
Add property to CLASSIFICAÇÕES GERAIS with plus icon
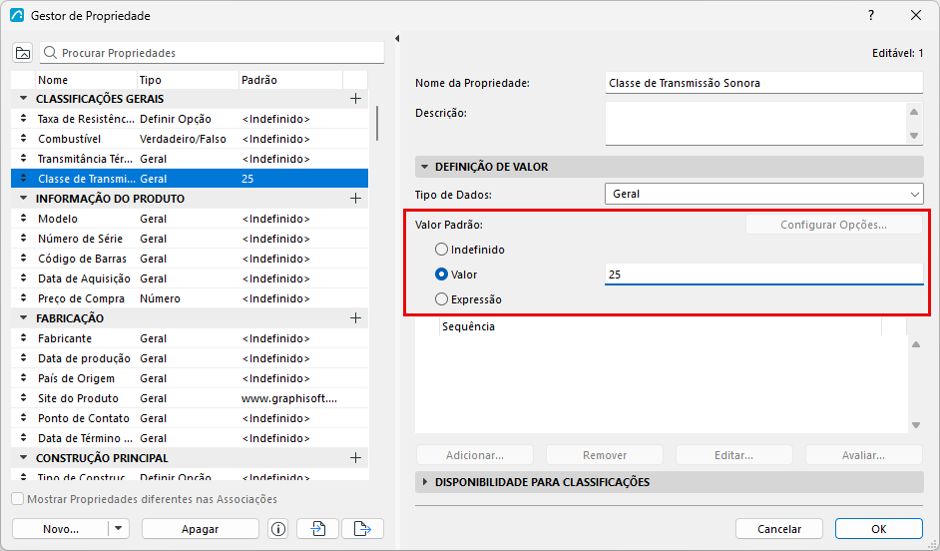355,99
